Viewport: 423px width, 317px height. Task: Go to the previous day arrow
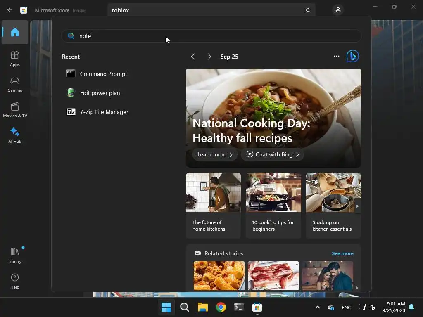[x=192, y=57]
